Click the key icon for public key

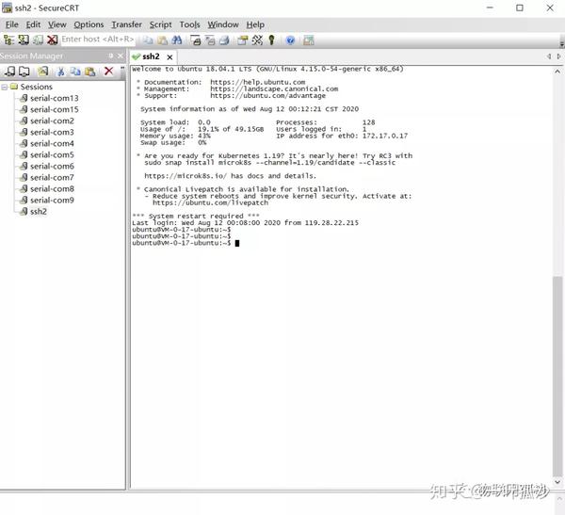(272, 40)
